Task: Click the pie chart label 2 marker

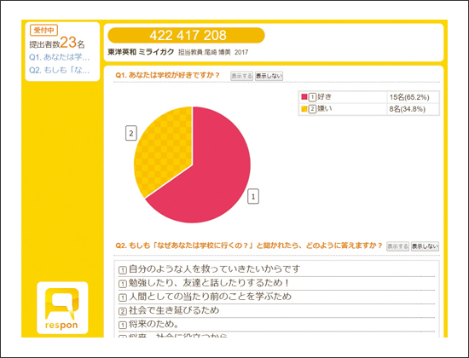Action: [131, 133]
